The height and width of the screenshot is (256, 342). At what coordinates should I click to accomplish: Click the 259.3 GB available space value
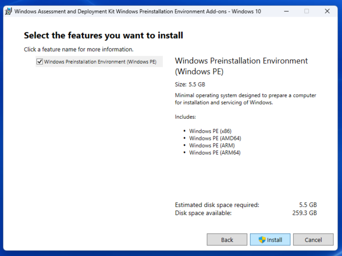pos(304,213)
